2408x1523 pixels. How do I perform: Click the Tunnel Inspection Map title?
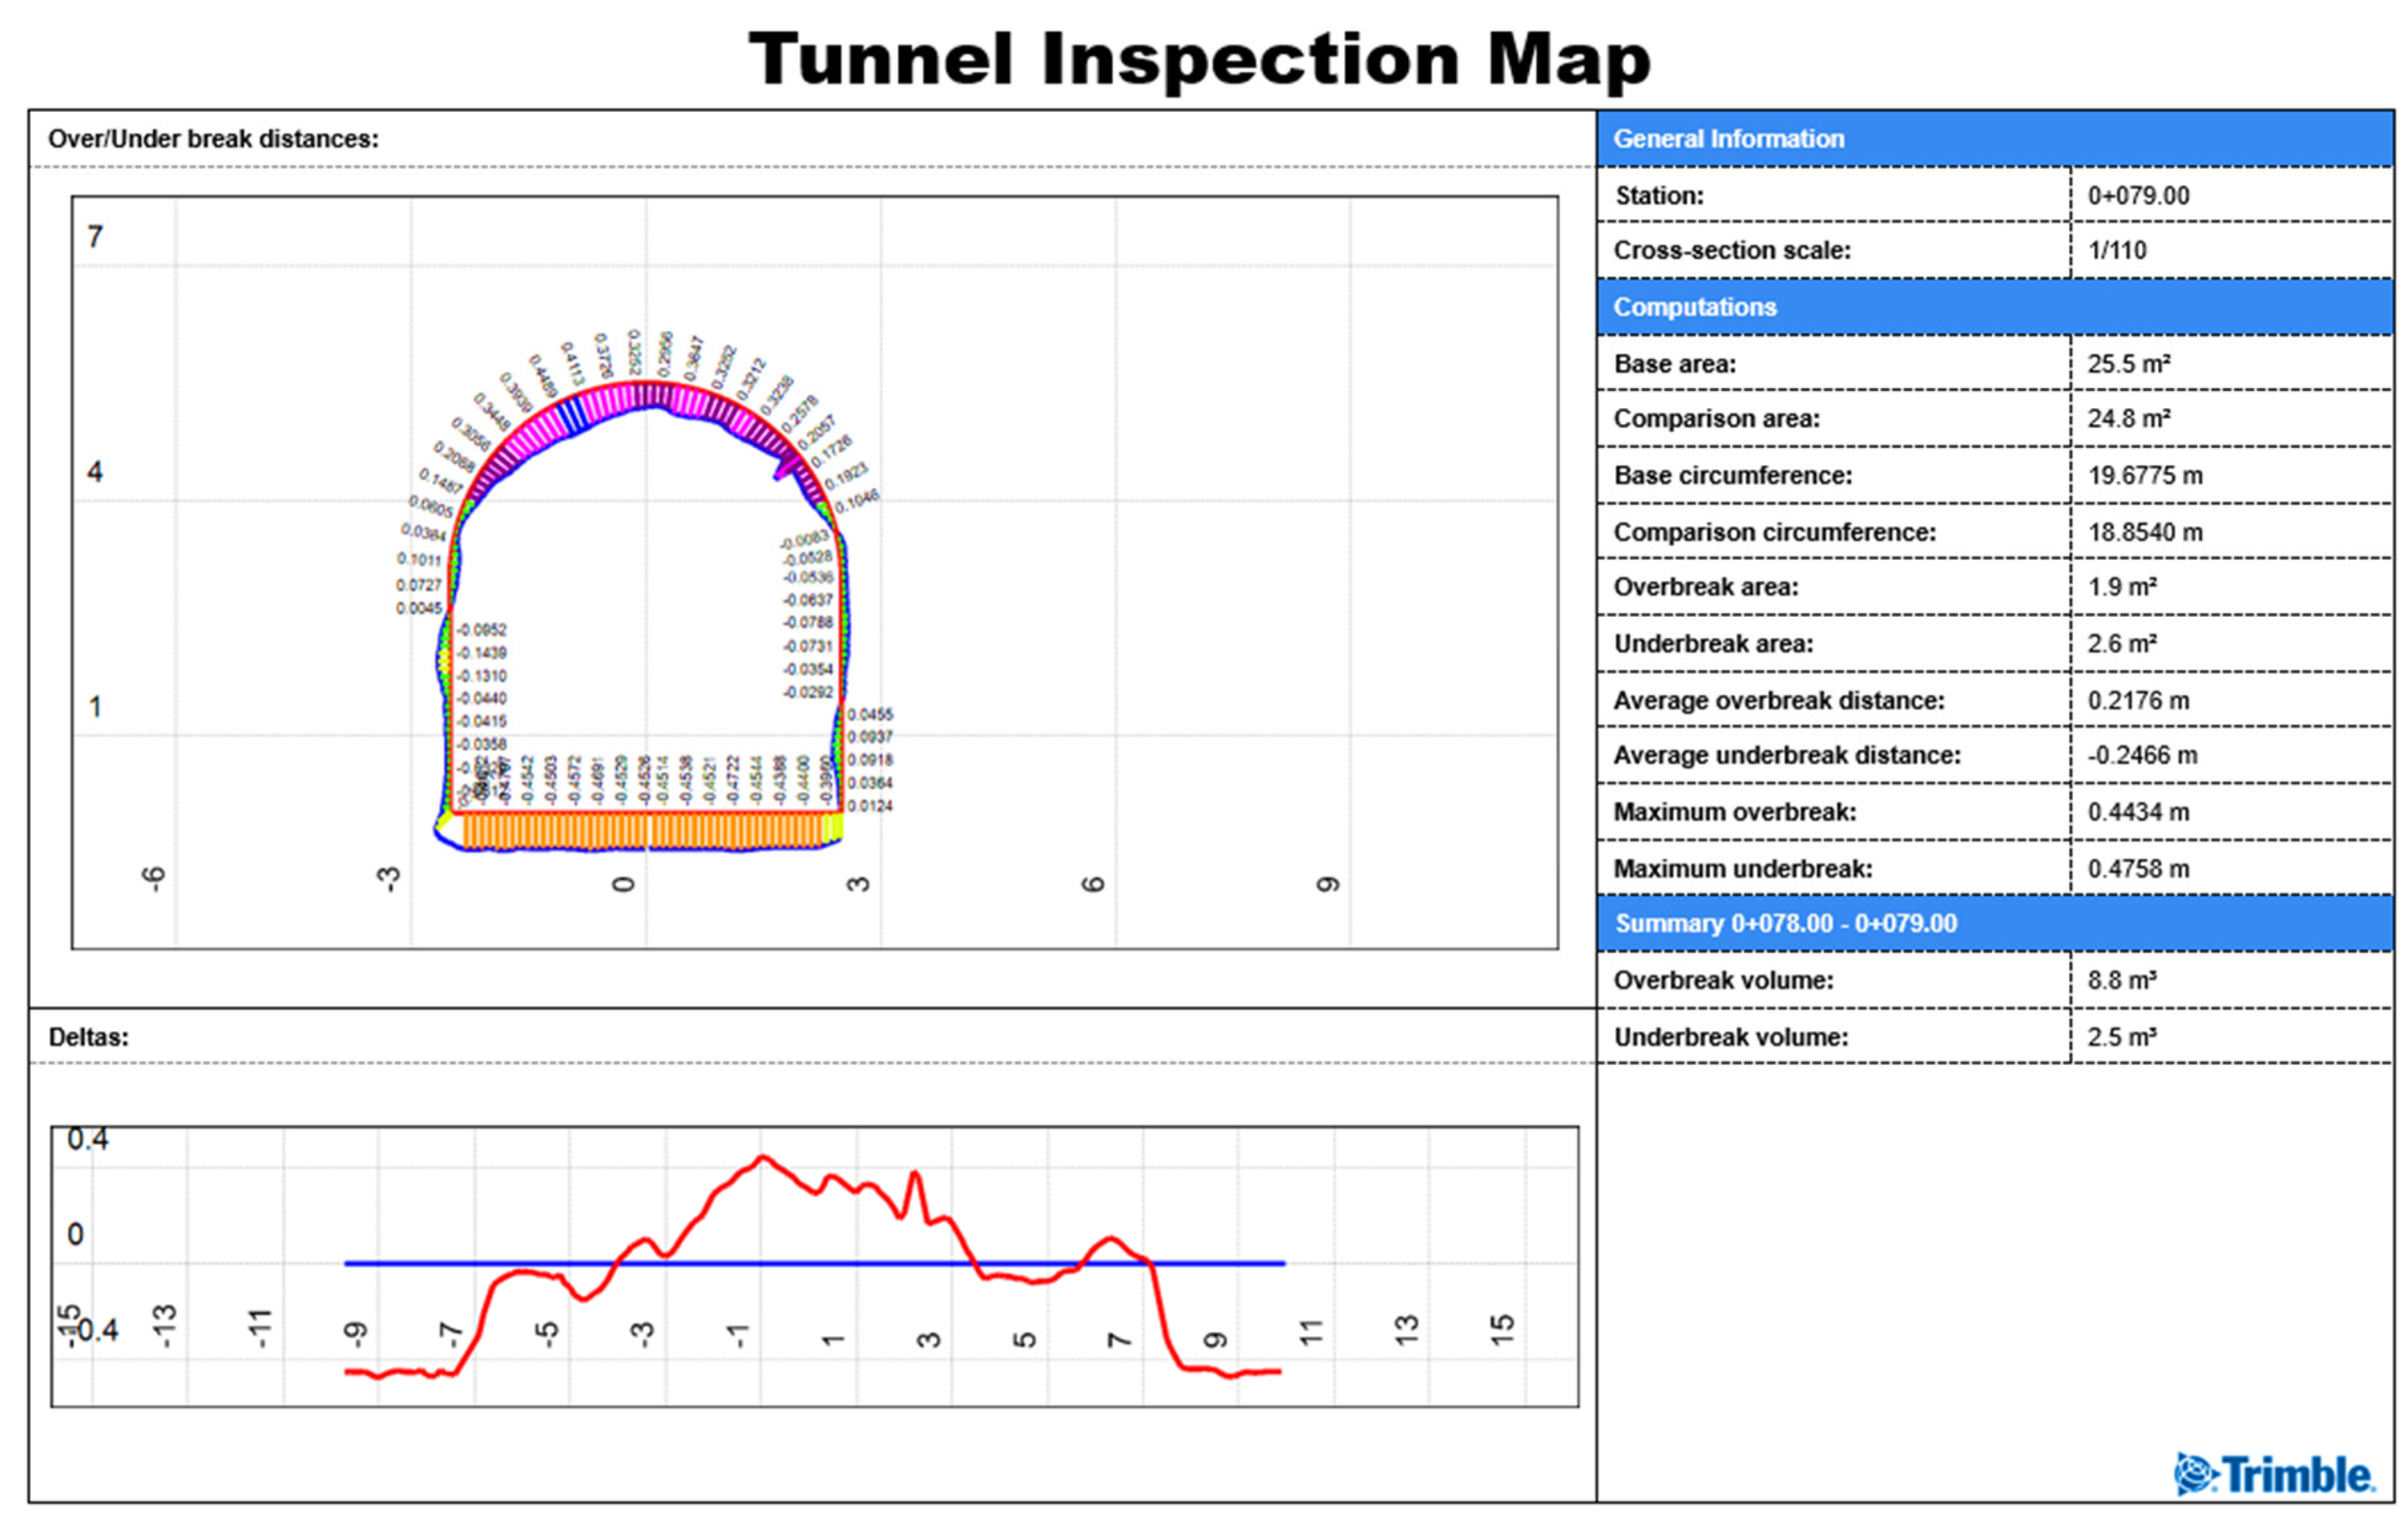(1199, 59)
